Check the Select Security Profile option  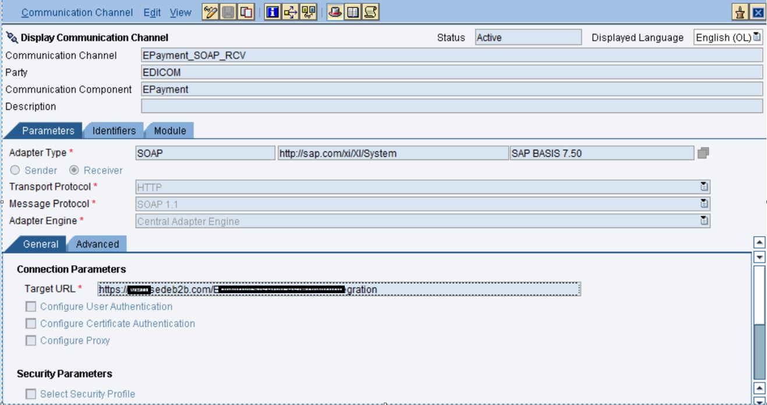[x=30, y=394]
